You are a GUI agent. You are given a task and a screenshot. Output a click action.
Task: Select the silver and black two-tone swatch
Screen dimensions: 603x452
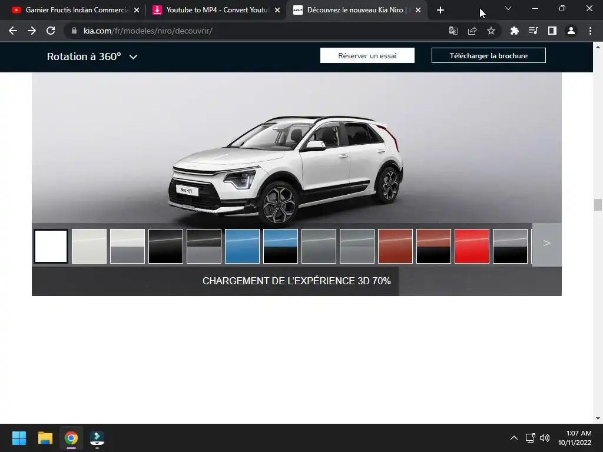tap(510, 247)
